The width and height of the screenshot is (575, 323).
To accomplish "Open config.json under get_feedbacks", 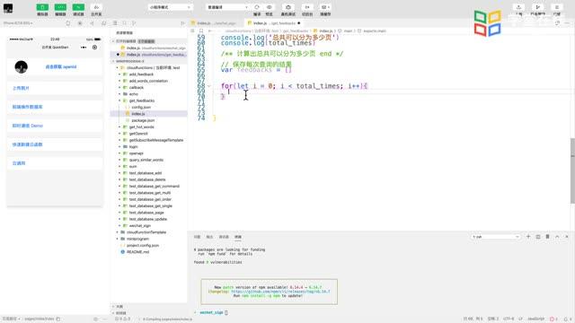I will 141,108.
